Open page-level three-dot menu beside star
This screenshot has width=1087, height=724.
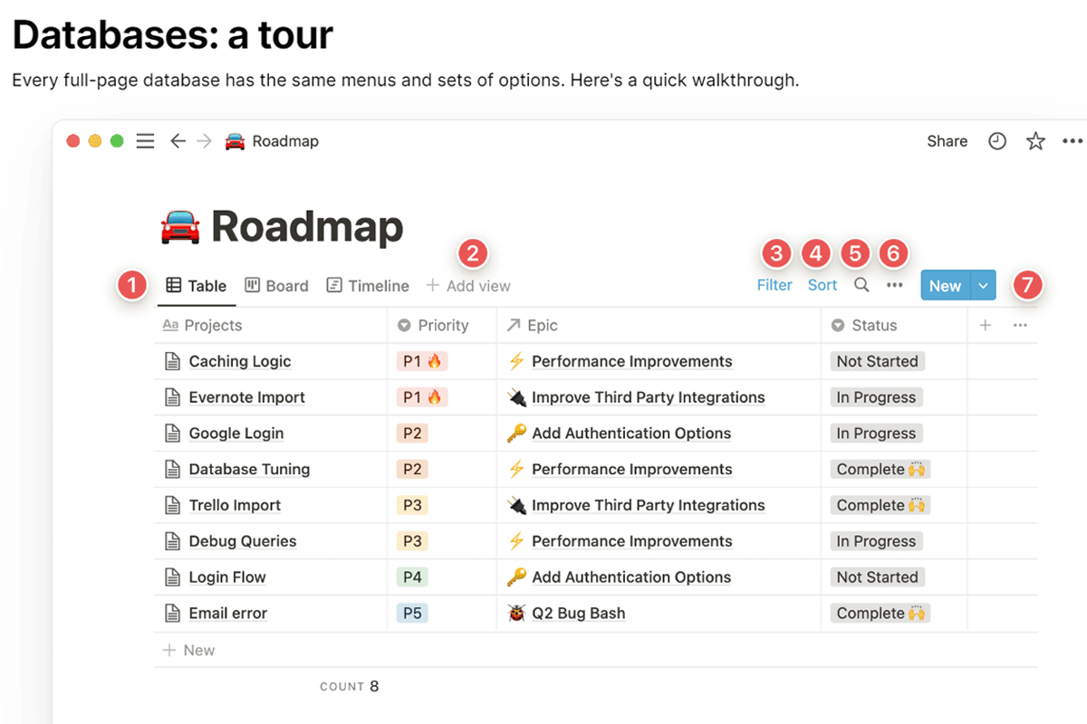coord(1073,141)
